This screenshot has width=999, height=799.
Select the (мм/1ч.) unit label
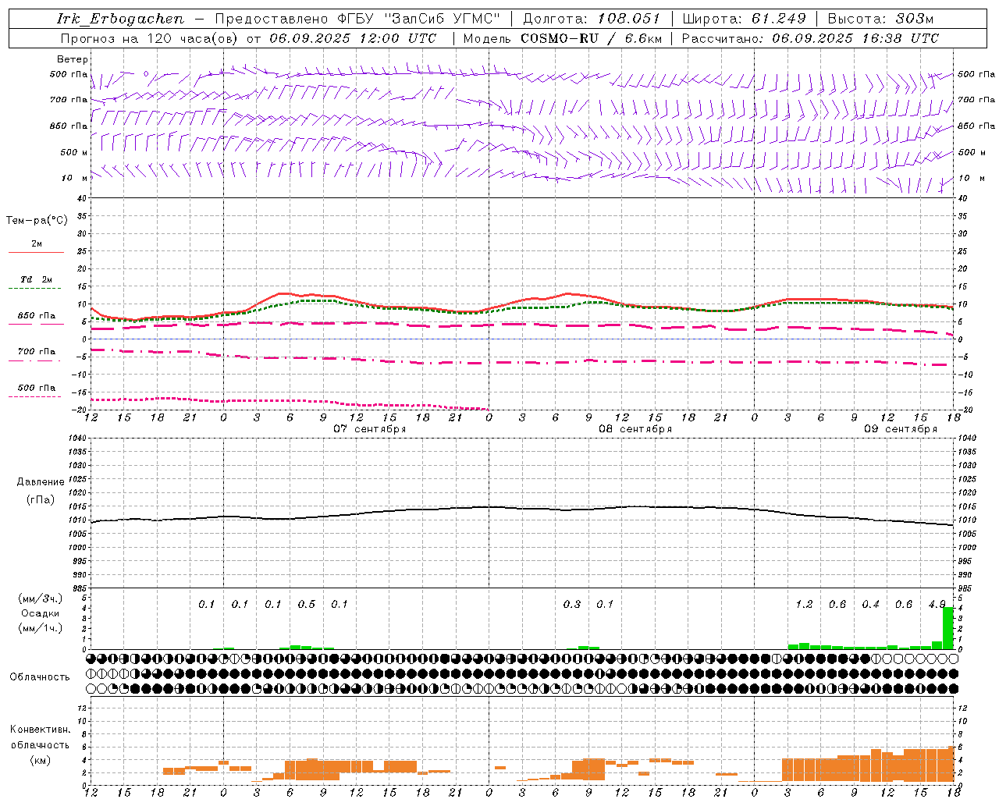[39, 628]
